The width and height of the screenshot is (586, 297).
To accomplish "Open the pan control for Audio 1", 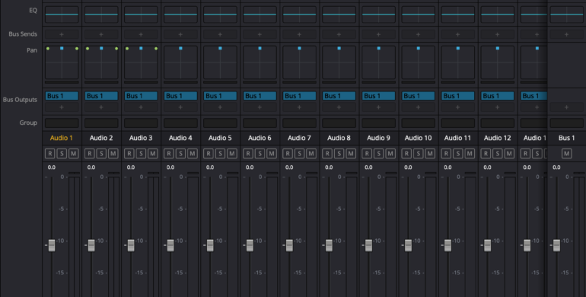I will 62,62.
